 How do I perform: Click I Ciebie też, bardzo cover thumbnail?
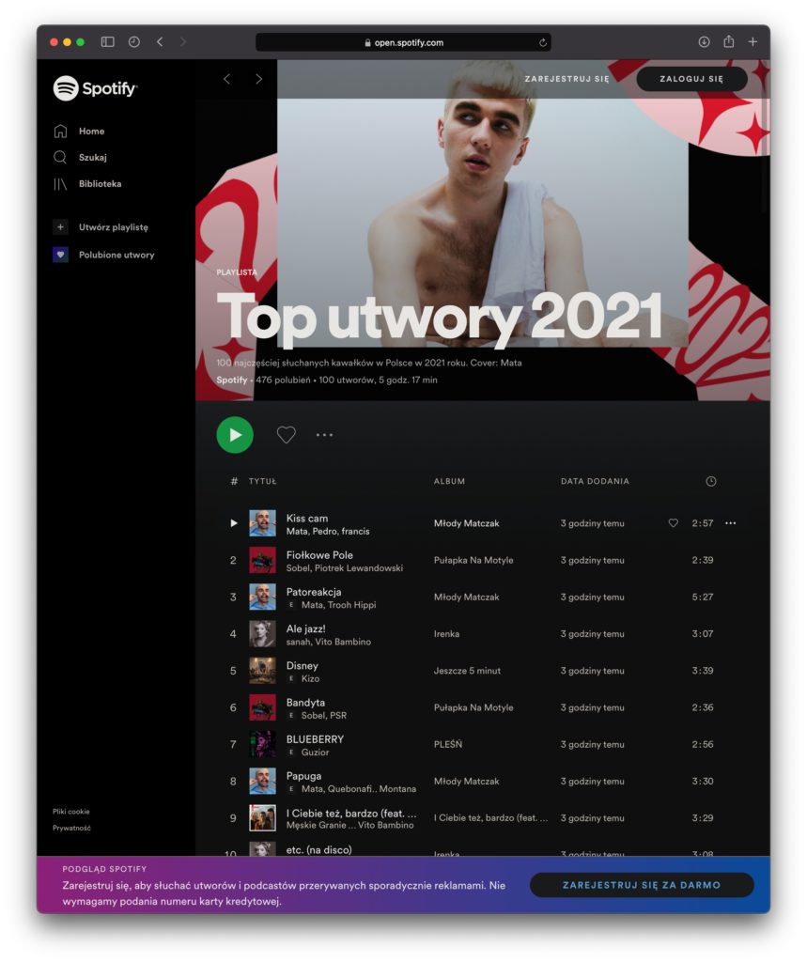pyautogui.click(x=262, y=818)
